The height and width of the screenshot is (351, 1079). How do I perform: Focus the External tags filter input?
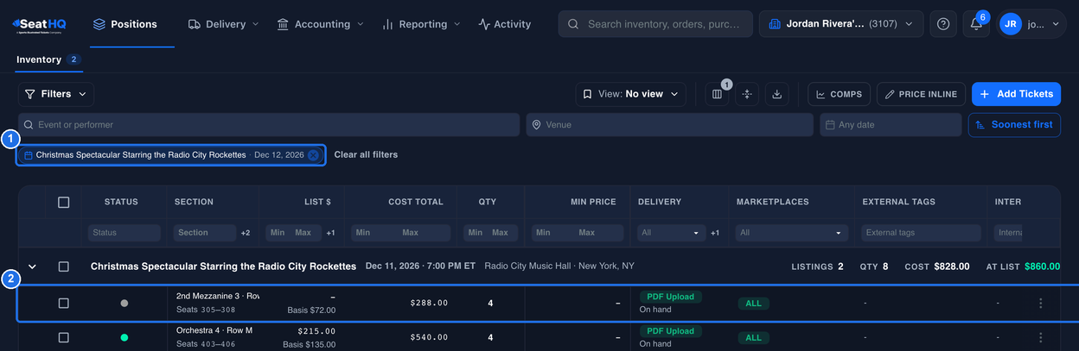[x=921, y=233]
